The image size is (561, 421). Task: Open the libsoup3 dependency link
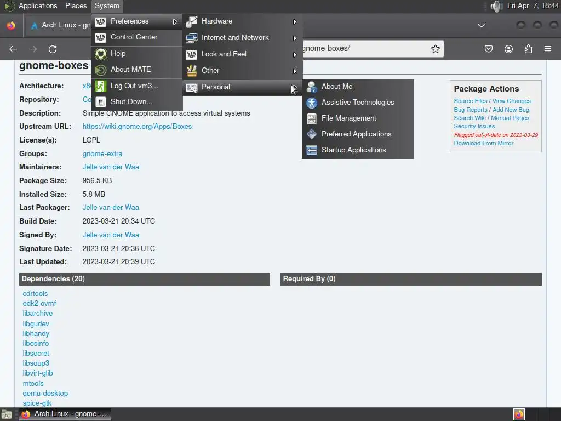tap(36, 363)
